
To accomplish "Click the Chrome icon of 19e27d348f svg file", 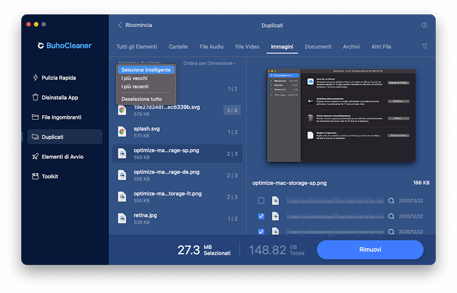I will point(122,110).
